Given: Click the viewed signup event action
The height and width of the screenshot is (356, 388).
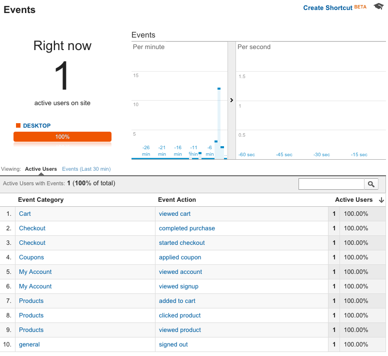Looking at the screenshot, I should point(178,286).
